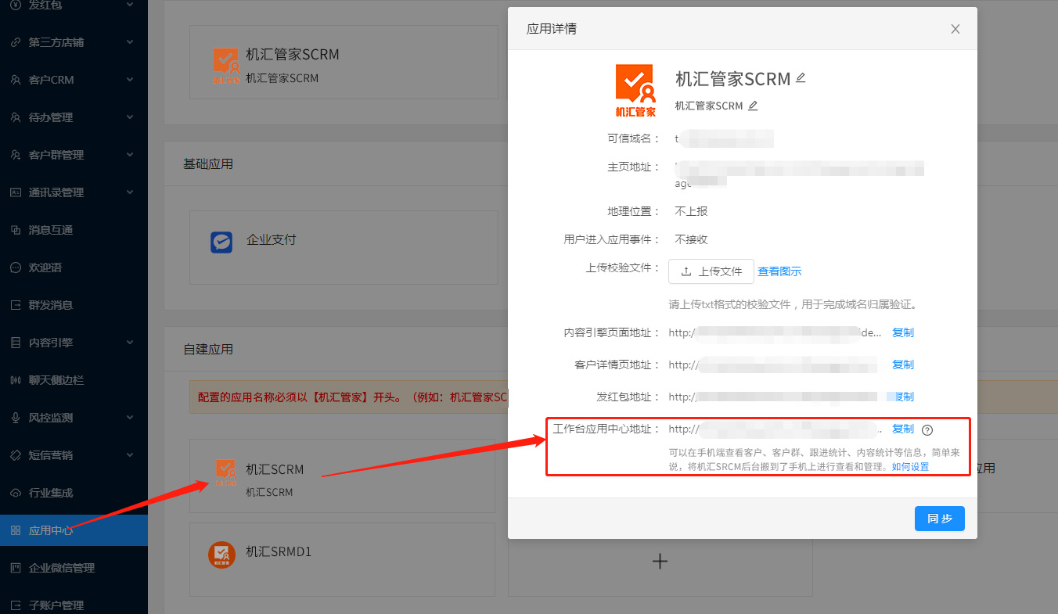Screen dimensions: 1058x614
Task: Open the 如何设置 link
Action: point(910,467)
